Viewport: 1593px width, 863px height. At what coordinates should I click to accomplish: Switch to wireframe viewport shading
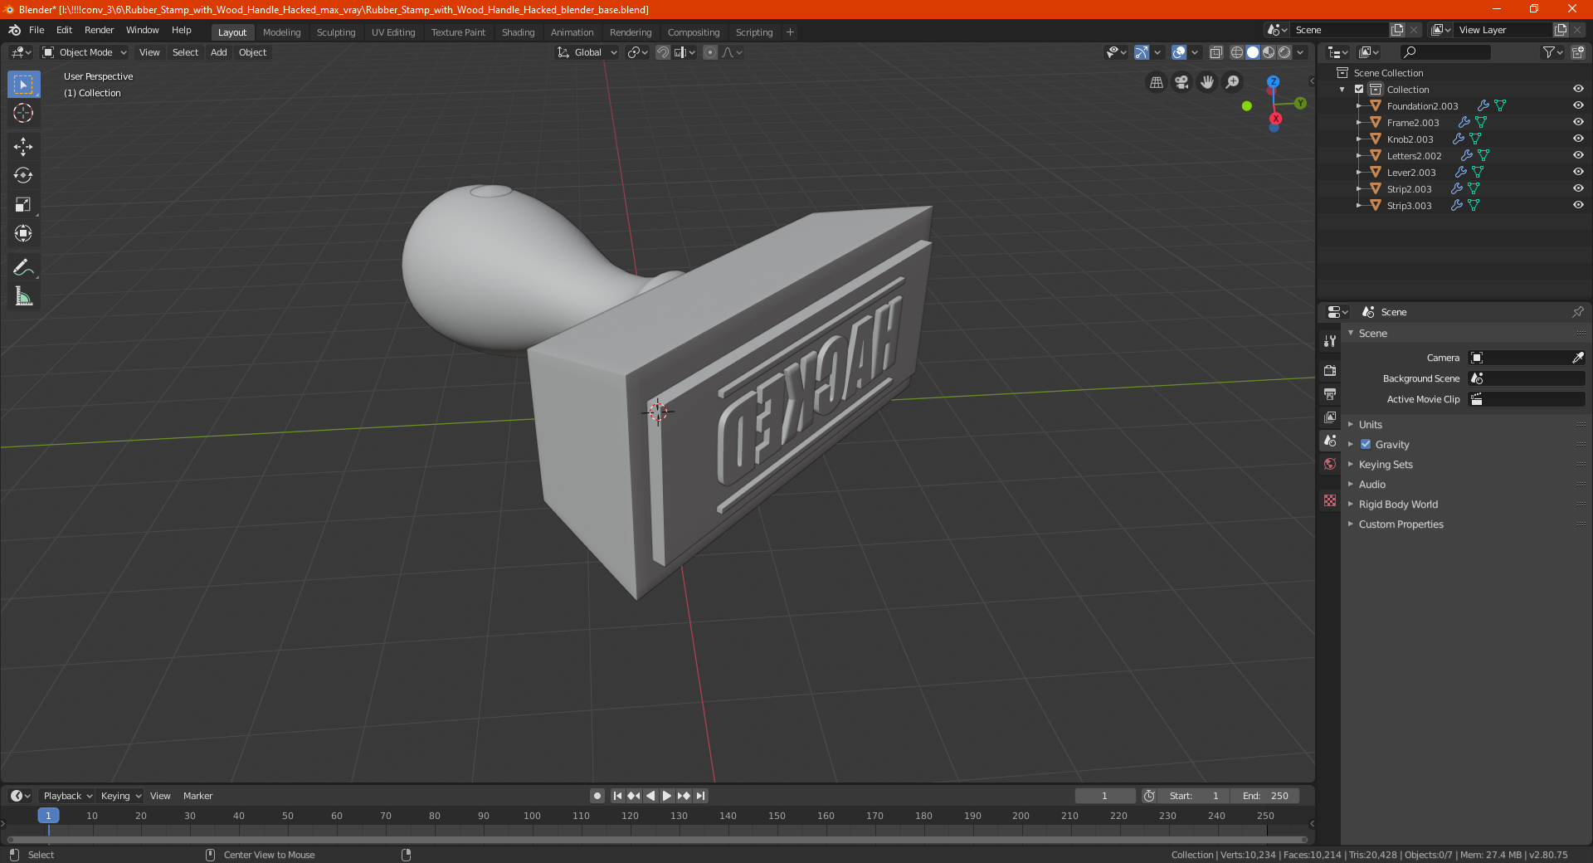[1237, 52]
